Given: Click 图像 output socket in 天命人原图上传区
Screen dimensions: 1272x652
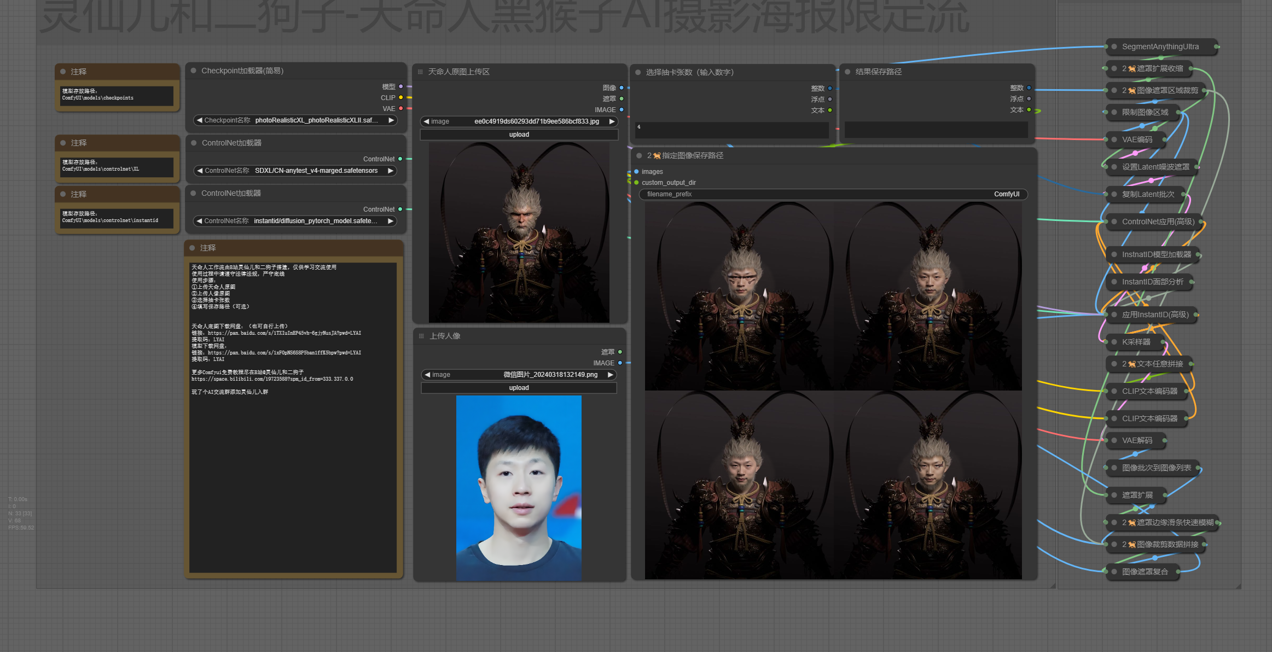Looking at the screenshot, I should click(622, 88).
